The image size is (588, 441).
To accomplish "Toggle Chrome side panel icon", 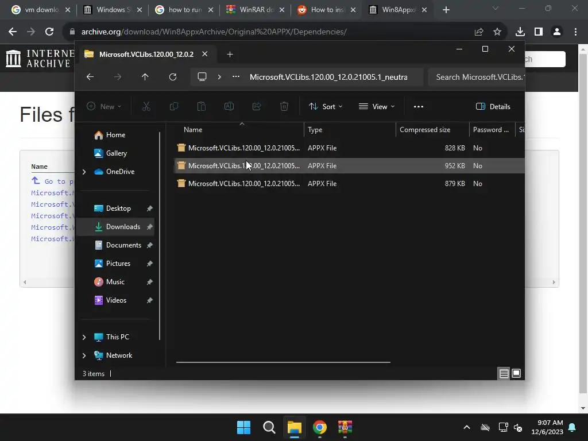I will 539,32.
